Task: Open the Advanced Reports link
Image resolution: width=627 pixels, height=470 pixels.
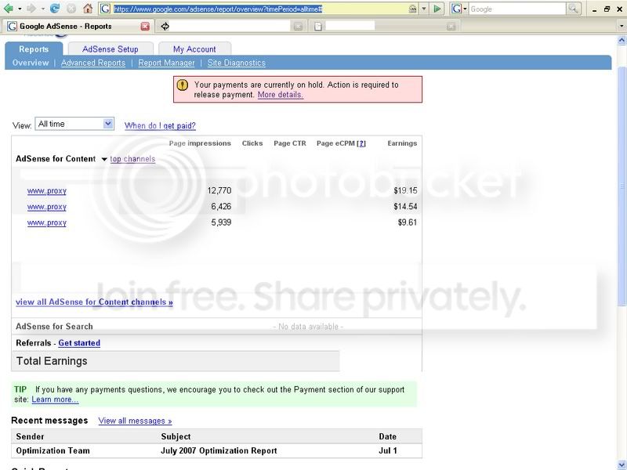Action: pyautogui.click(x=93, y=63)
